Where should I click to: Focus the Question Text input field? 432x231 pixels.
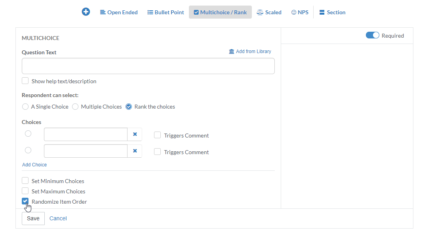click(148, 66)
